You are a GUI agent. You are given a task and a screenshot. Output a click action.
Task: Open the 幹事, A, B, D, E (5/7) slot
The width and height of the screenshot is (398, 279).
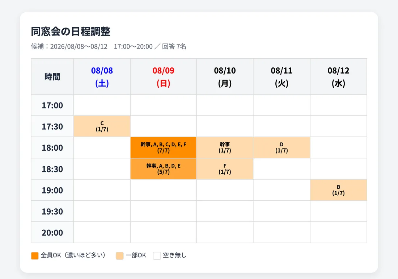pyautogui.click(x=164, y=169)
